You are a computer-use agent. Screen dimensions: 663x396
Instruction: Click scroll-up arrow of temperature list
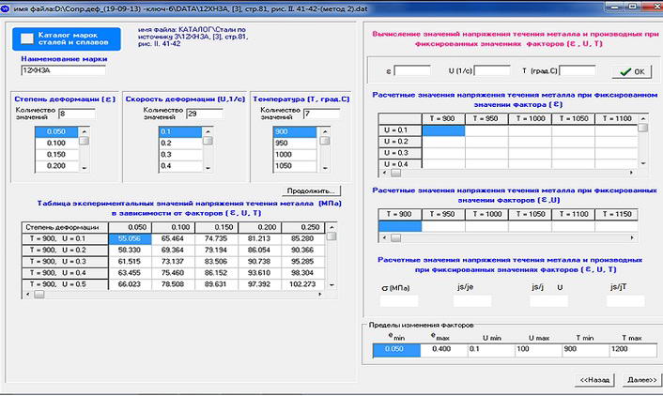pos(325,131)
